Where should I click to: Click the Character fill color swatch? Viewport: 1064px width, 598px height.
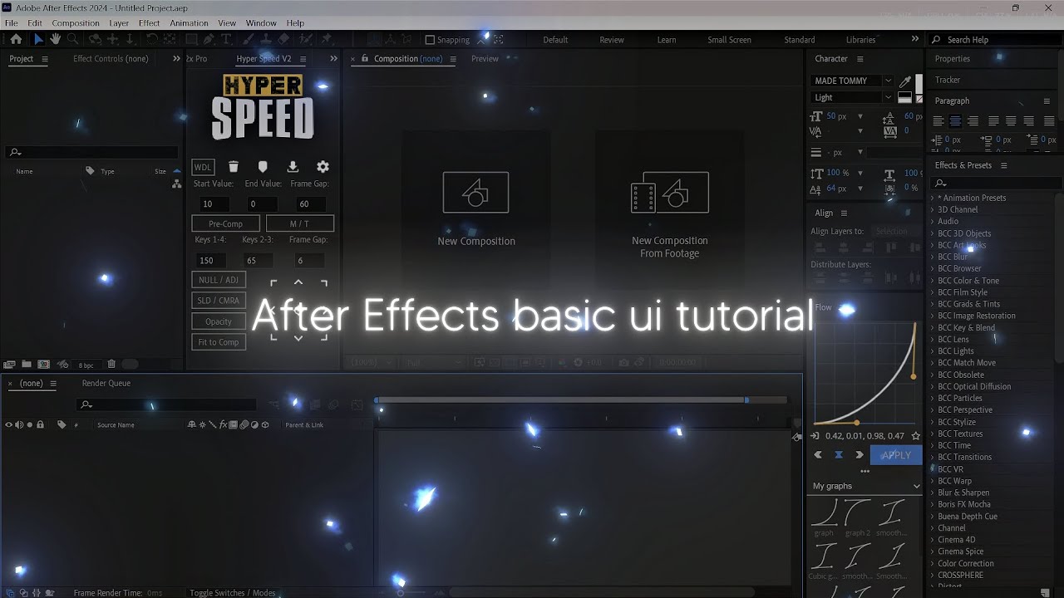pos(919,83)
